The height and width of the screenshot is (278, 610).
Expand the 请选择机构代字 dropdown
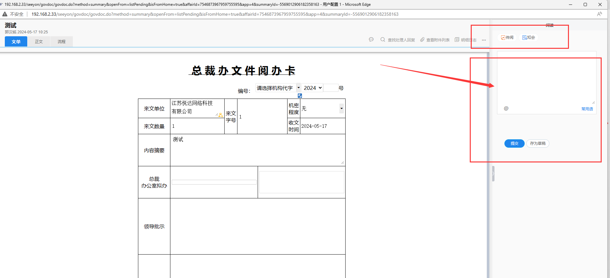298,88
